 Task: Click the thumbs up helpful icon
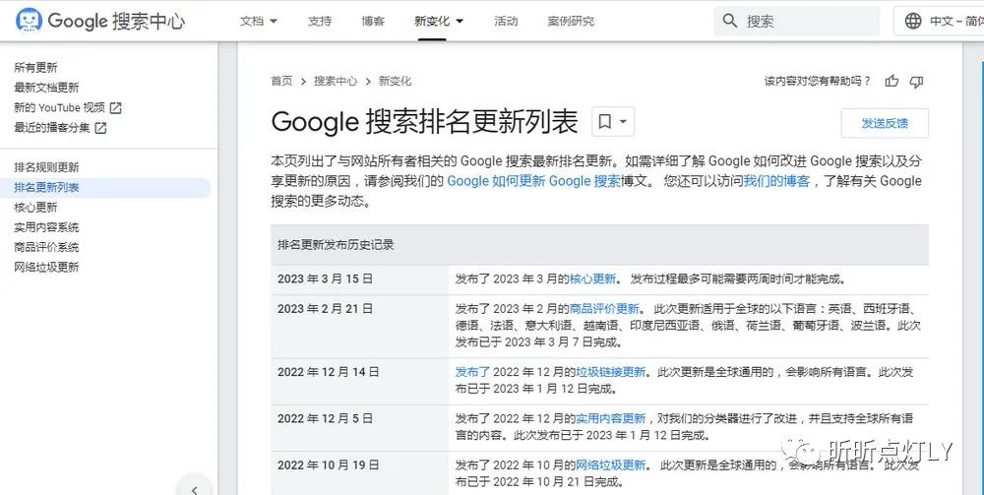point(892,82)
